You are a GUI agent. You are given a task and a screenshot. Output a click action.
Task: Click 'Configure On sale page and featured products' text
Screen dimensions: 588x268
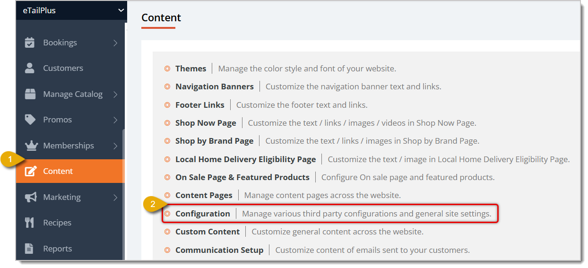tap(408, 177)
